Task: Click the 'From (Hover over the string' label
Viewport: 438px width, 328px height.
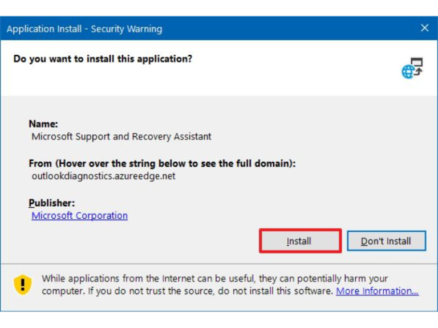Action: click(162, 163)
